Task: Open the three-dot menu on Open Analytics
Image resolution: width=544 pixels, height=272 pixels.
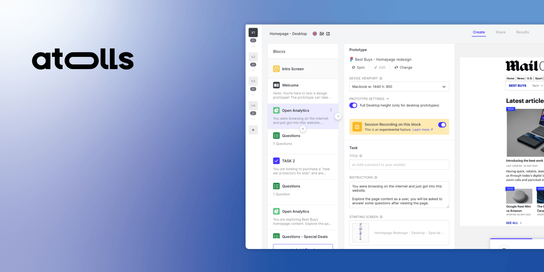Action: pyautogui.click(x=331, y=110)
